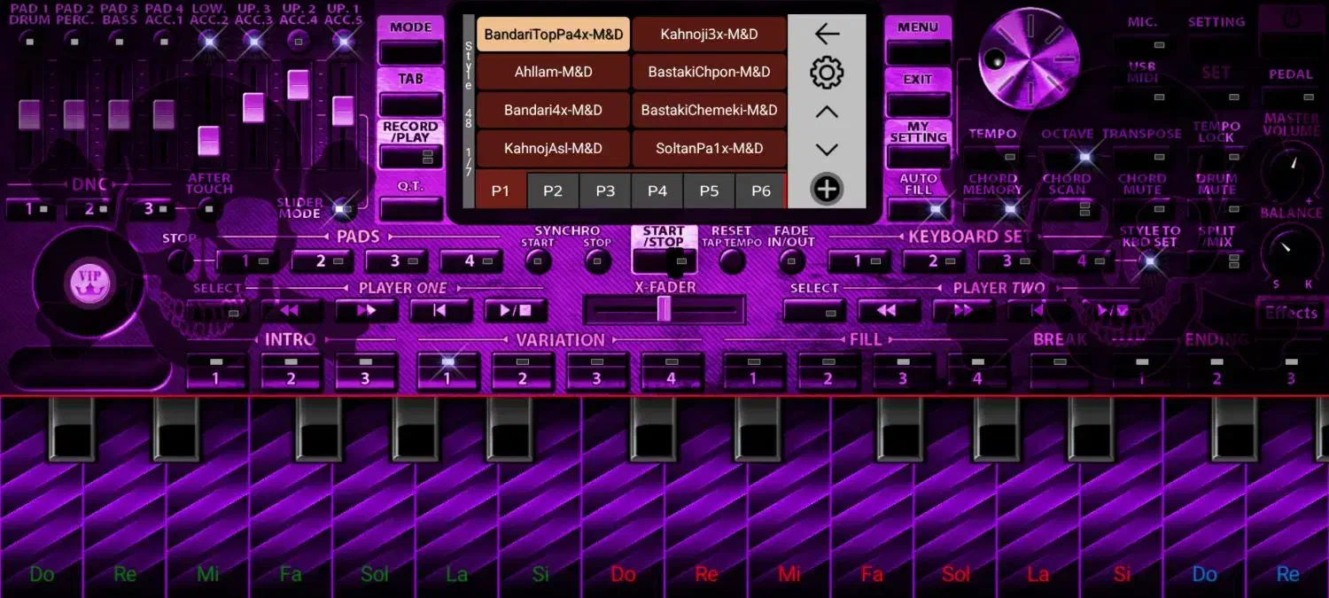
Task: Select the Kahnoji3x-M&D style
Action: tap(709, 34)
